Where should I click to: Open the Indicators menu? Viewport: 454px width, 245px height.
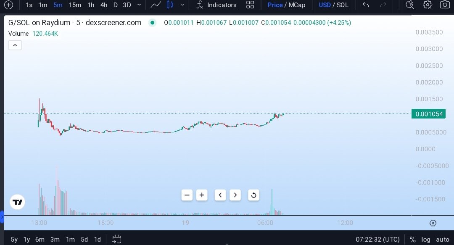[216, 5]
